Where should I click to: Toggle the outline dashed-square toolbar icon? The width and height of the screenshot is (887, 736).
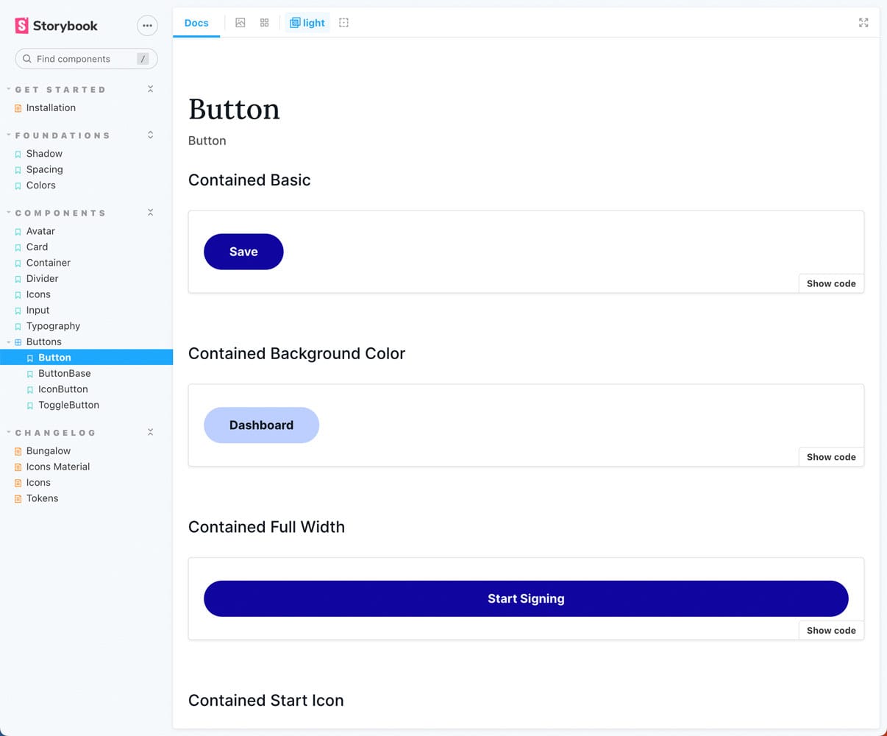point(343,23)
